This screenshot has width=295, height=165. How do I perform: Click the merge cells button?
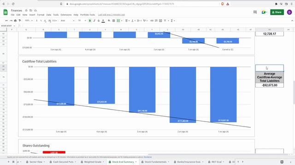coord(118,21)
